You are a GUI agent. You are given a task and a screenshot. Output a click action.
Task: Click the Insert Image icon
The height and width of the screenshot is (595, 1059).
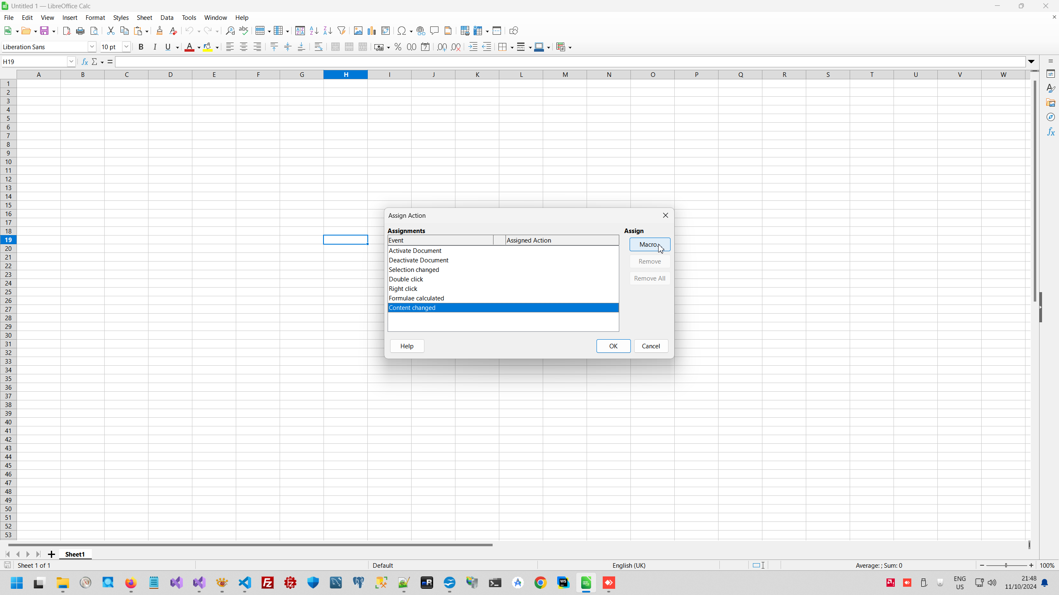pyautogui.click(x=358, y=31)
